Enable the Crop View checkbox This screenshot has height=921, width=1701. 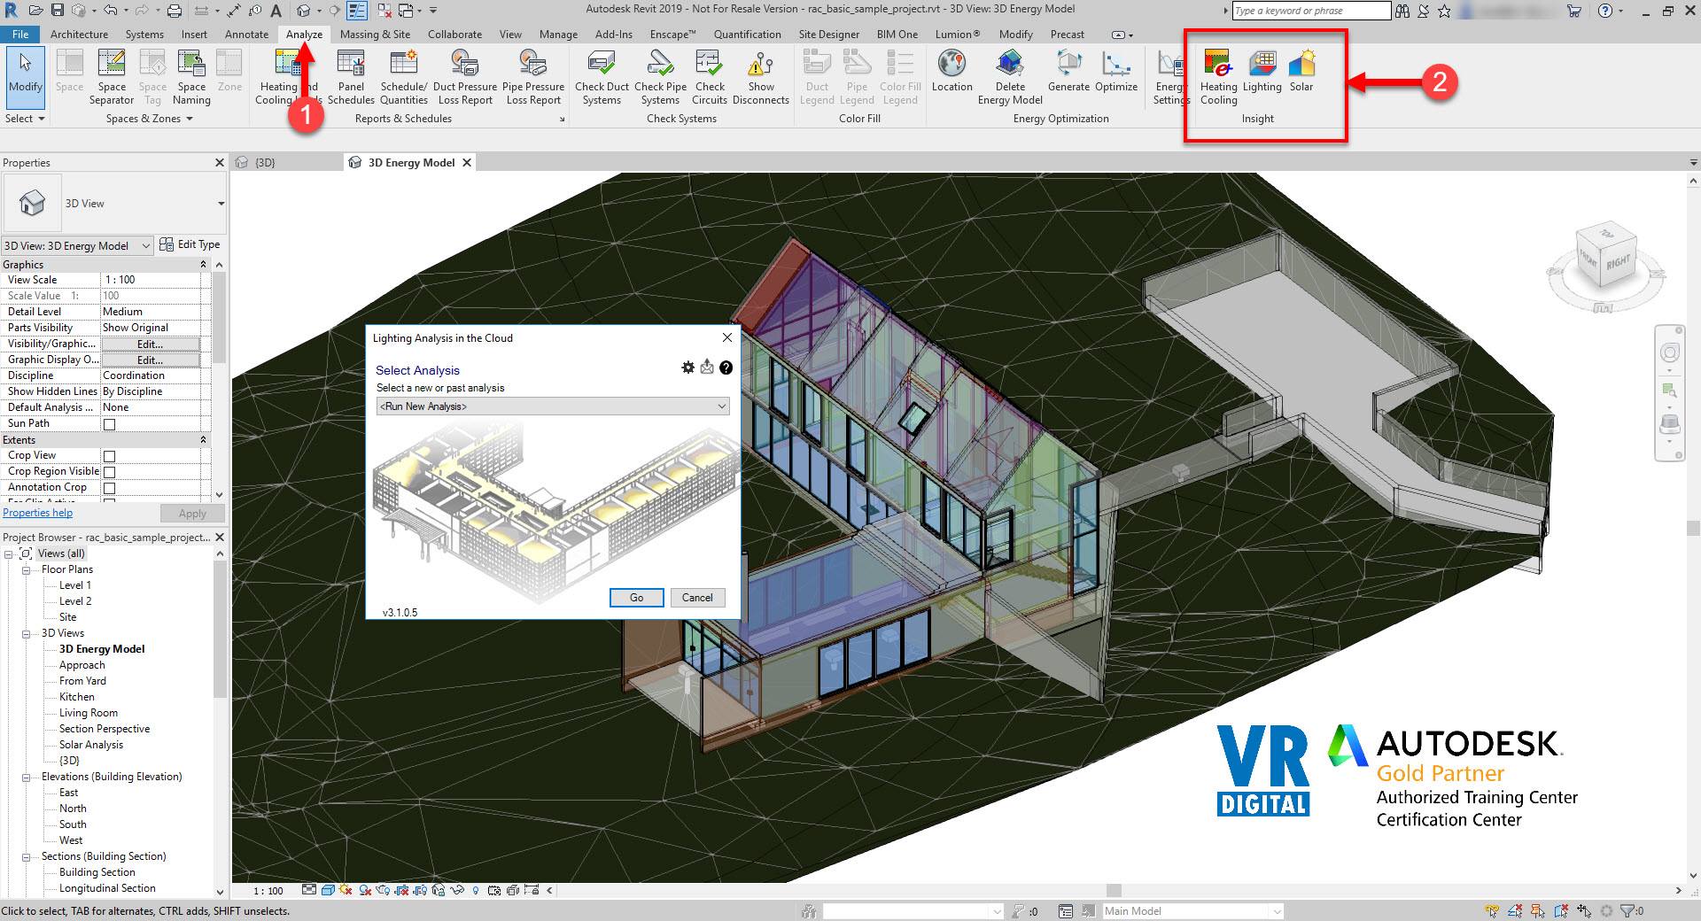(x=110, y=456)
